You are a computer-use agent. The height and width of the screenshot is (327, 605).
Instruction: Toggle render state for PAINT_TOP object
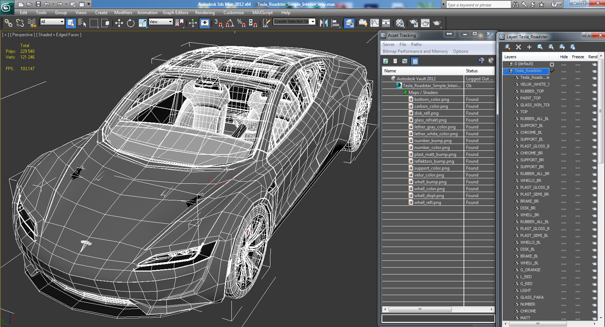[594, 99]
